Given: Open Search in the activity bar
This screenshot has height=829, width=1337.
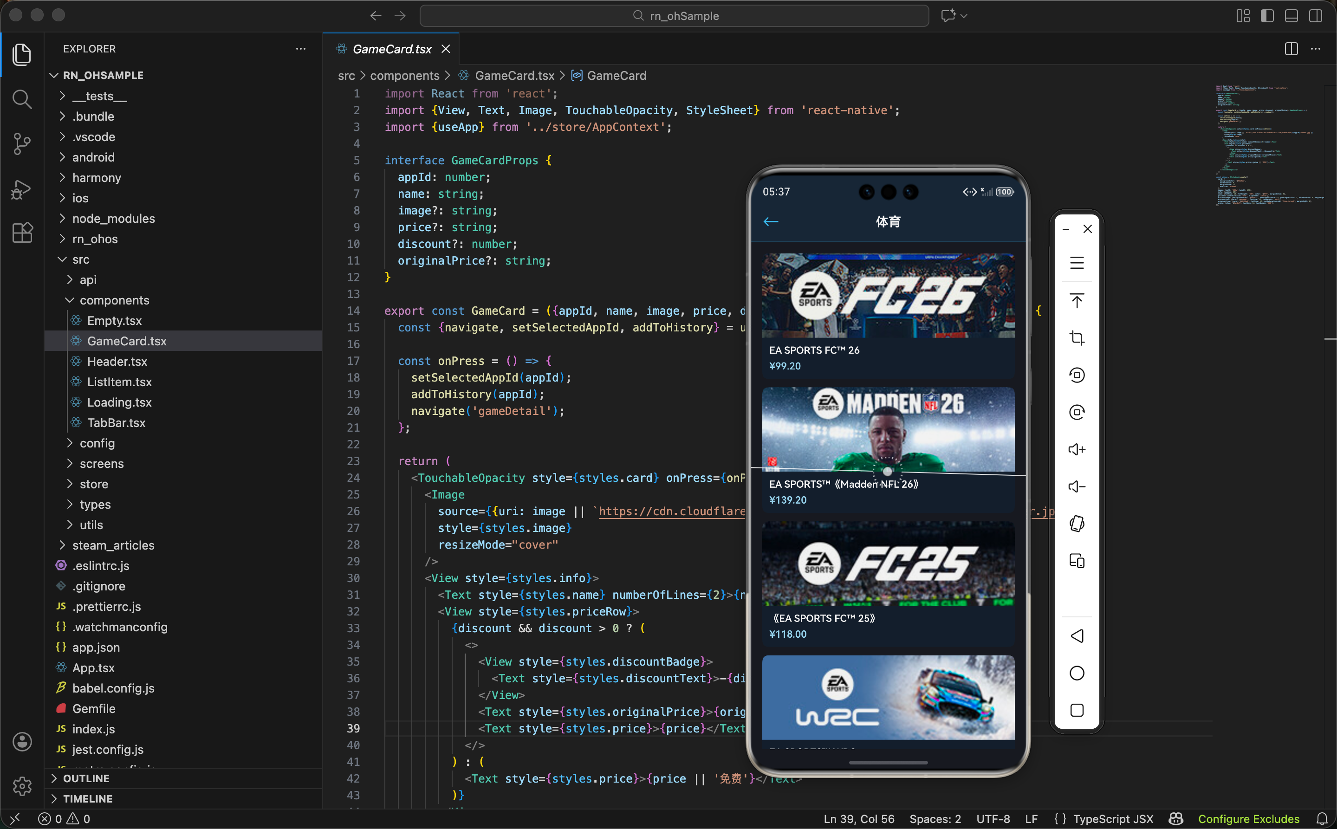Looking at the screenshot, I should coord(21,99).
